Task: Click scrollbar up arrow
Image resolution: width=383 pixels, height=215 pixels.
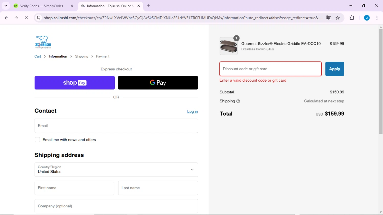Action: 381,27
